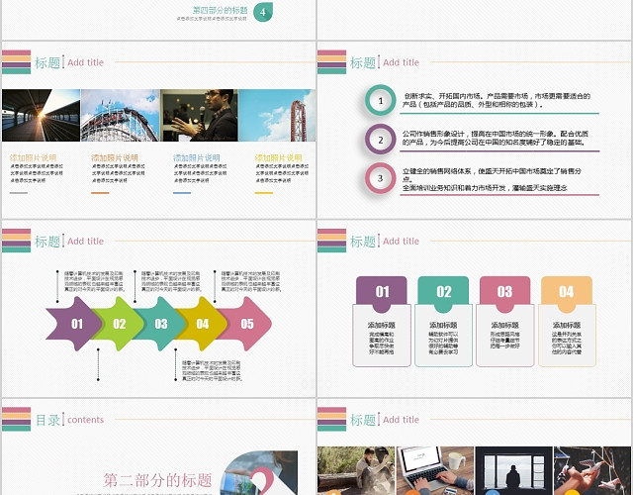Click the orange 04 card tab
The width and height of the screenshot is (633, 495).
[x=567, y=294]
